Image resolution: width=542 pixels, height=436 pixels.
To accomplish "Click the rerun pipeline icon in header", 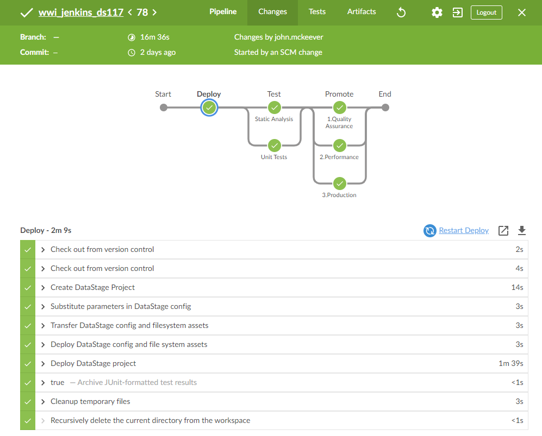I will coord(401,12).
